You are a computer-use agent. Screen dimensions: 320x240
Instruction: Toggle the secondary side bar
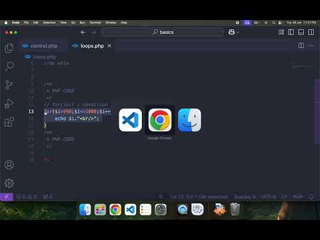click(x=311, y=32)
